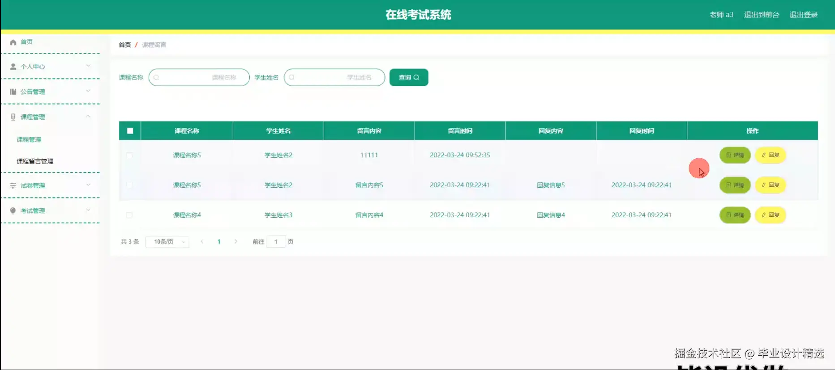
Task: Click the 试卷管理 sidebar icon
Action: [13, 185]
